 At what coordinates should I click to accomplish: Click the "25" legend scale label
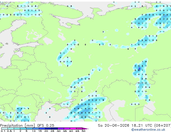coord(52,131)
